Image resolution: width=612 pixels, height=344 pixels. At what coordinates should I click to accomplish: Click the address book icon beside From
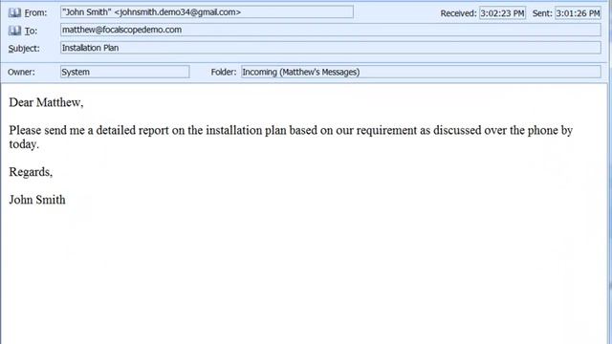click(15, 12)
